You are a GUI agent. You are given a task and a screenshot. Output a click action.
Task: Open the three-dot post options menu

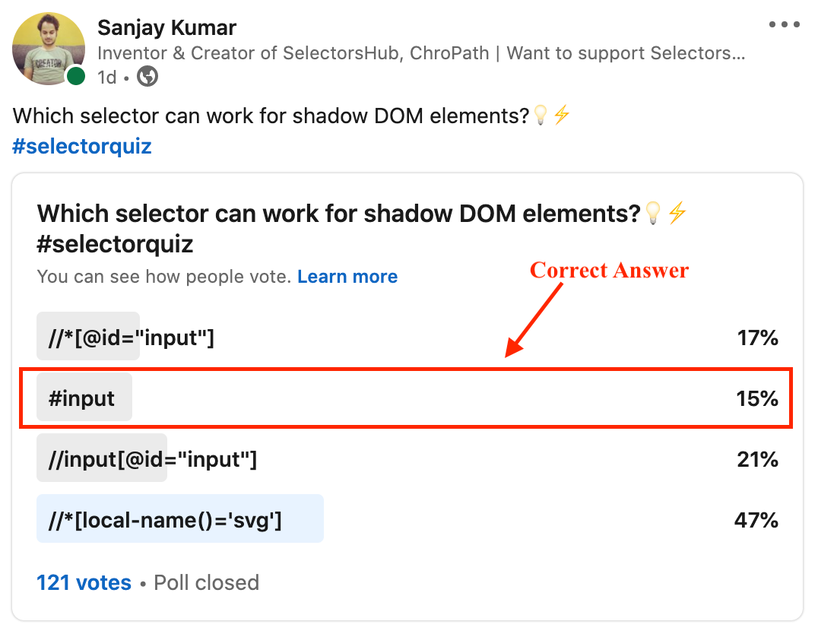point(784,24)
